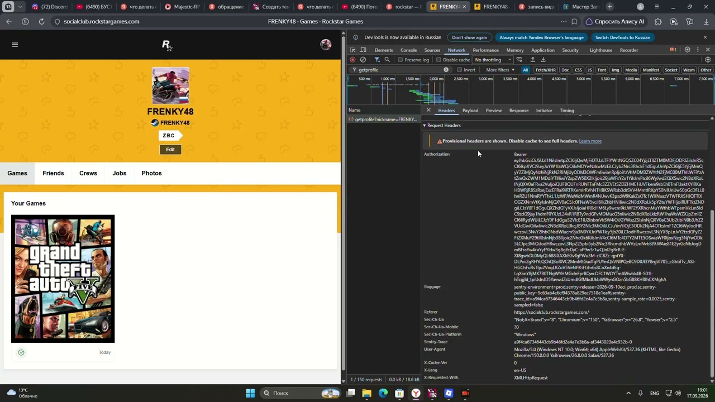Screen dimensions: 715x402
Task: Click the export HAR download icon
Action: [543, 60]
